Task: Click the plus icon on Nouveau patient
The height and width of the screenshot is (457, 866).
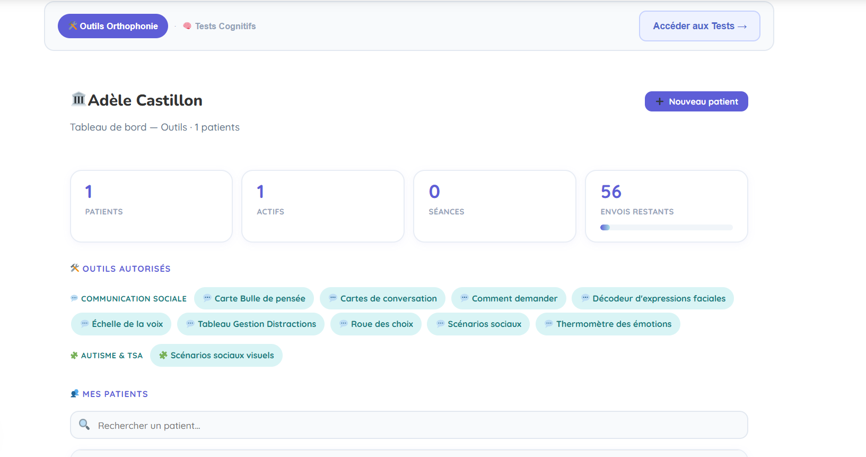Action: point(660,101)
